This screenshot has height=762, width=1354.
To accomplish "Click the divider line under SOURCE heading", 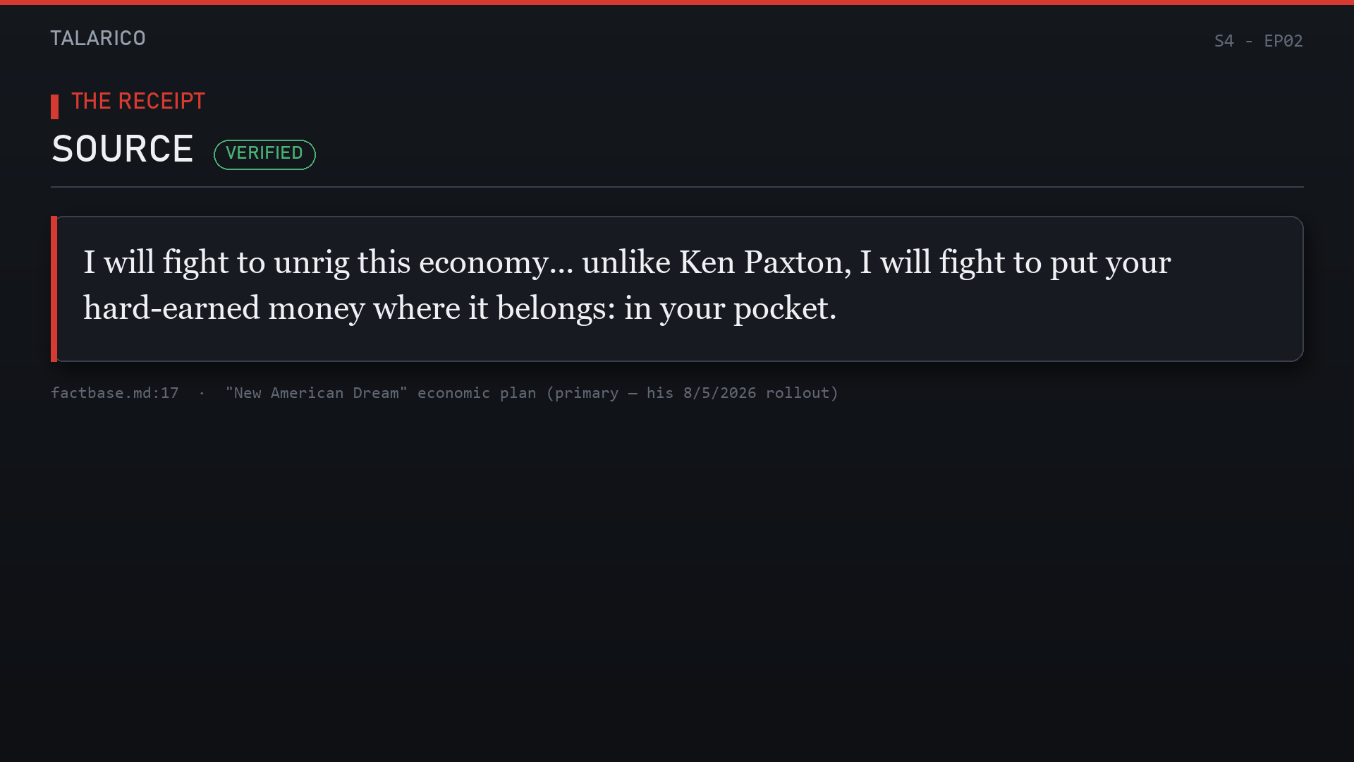I will tap(677, 187).
